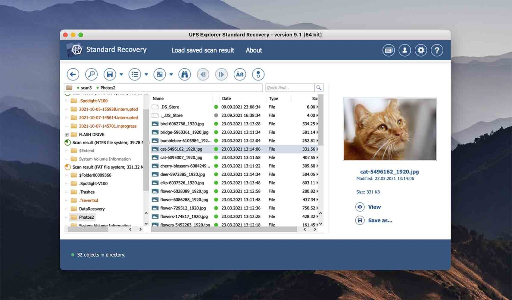Image resolution: width=512 pixels, height=300 pixels.
Task: Open the About menu
Action: (254, 50)
